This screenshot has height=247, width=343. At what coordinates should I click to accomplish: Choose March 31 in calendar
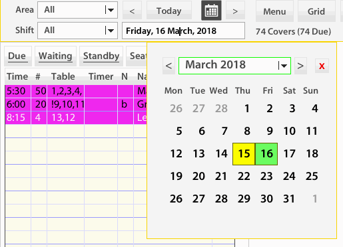click(x=289, y=199)
